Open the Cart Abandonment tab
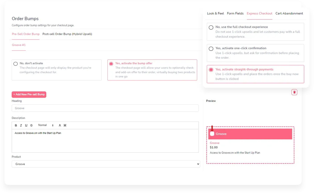This screenshot has width=314, height=193. pos(289,13)
